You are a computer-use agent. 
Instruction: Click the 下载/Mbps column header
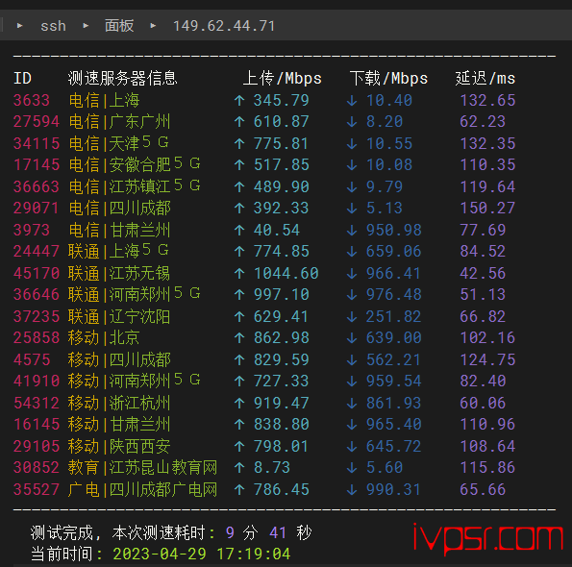tap(388, 79)
